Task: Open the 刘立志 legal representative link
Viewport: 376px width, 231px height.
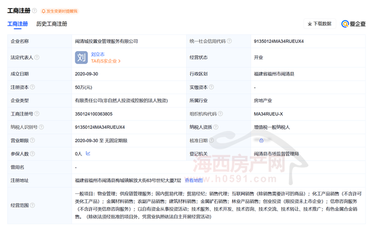Action: point(98,55)
